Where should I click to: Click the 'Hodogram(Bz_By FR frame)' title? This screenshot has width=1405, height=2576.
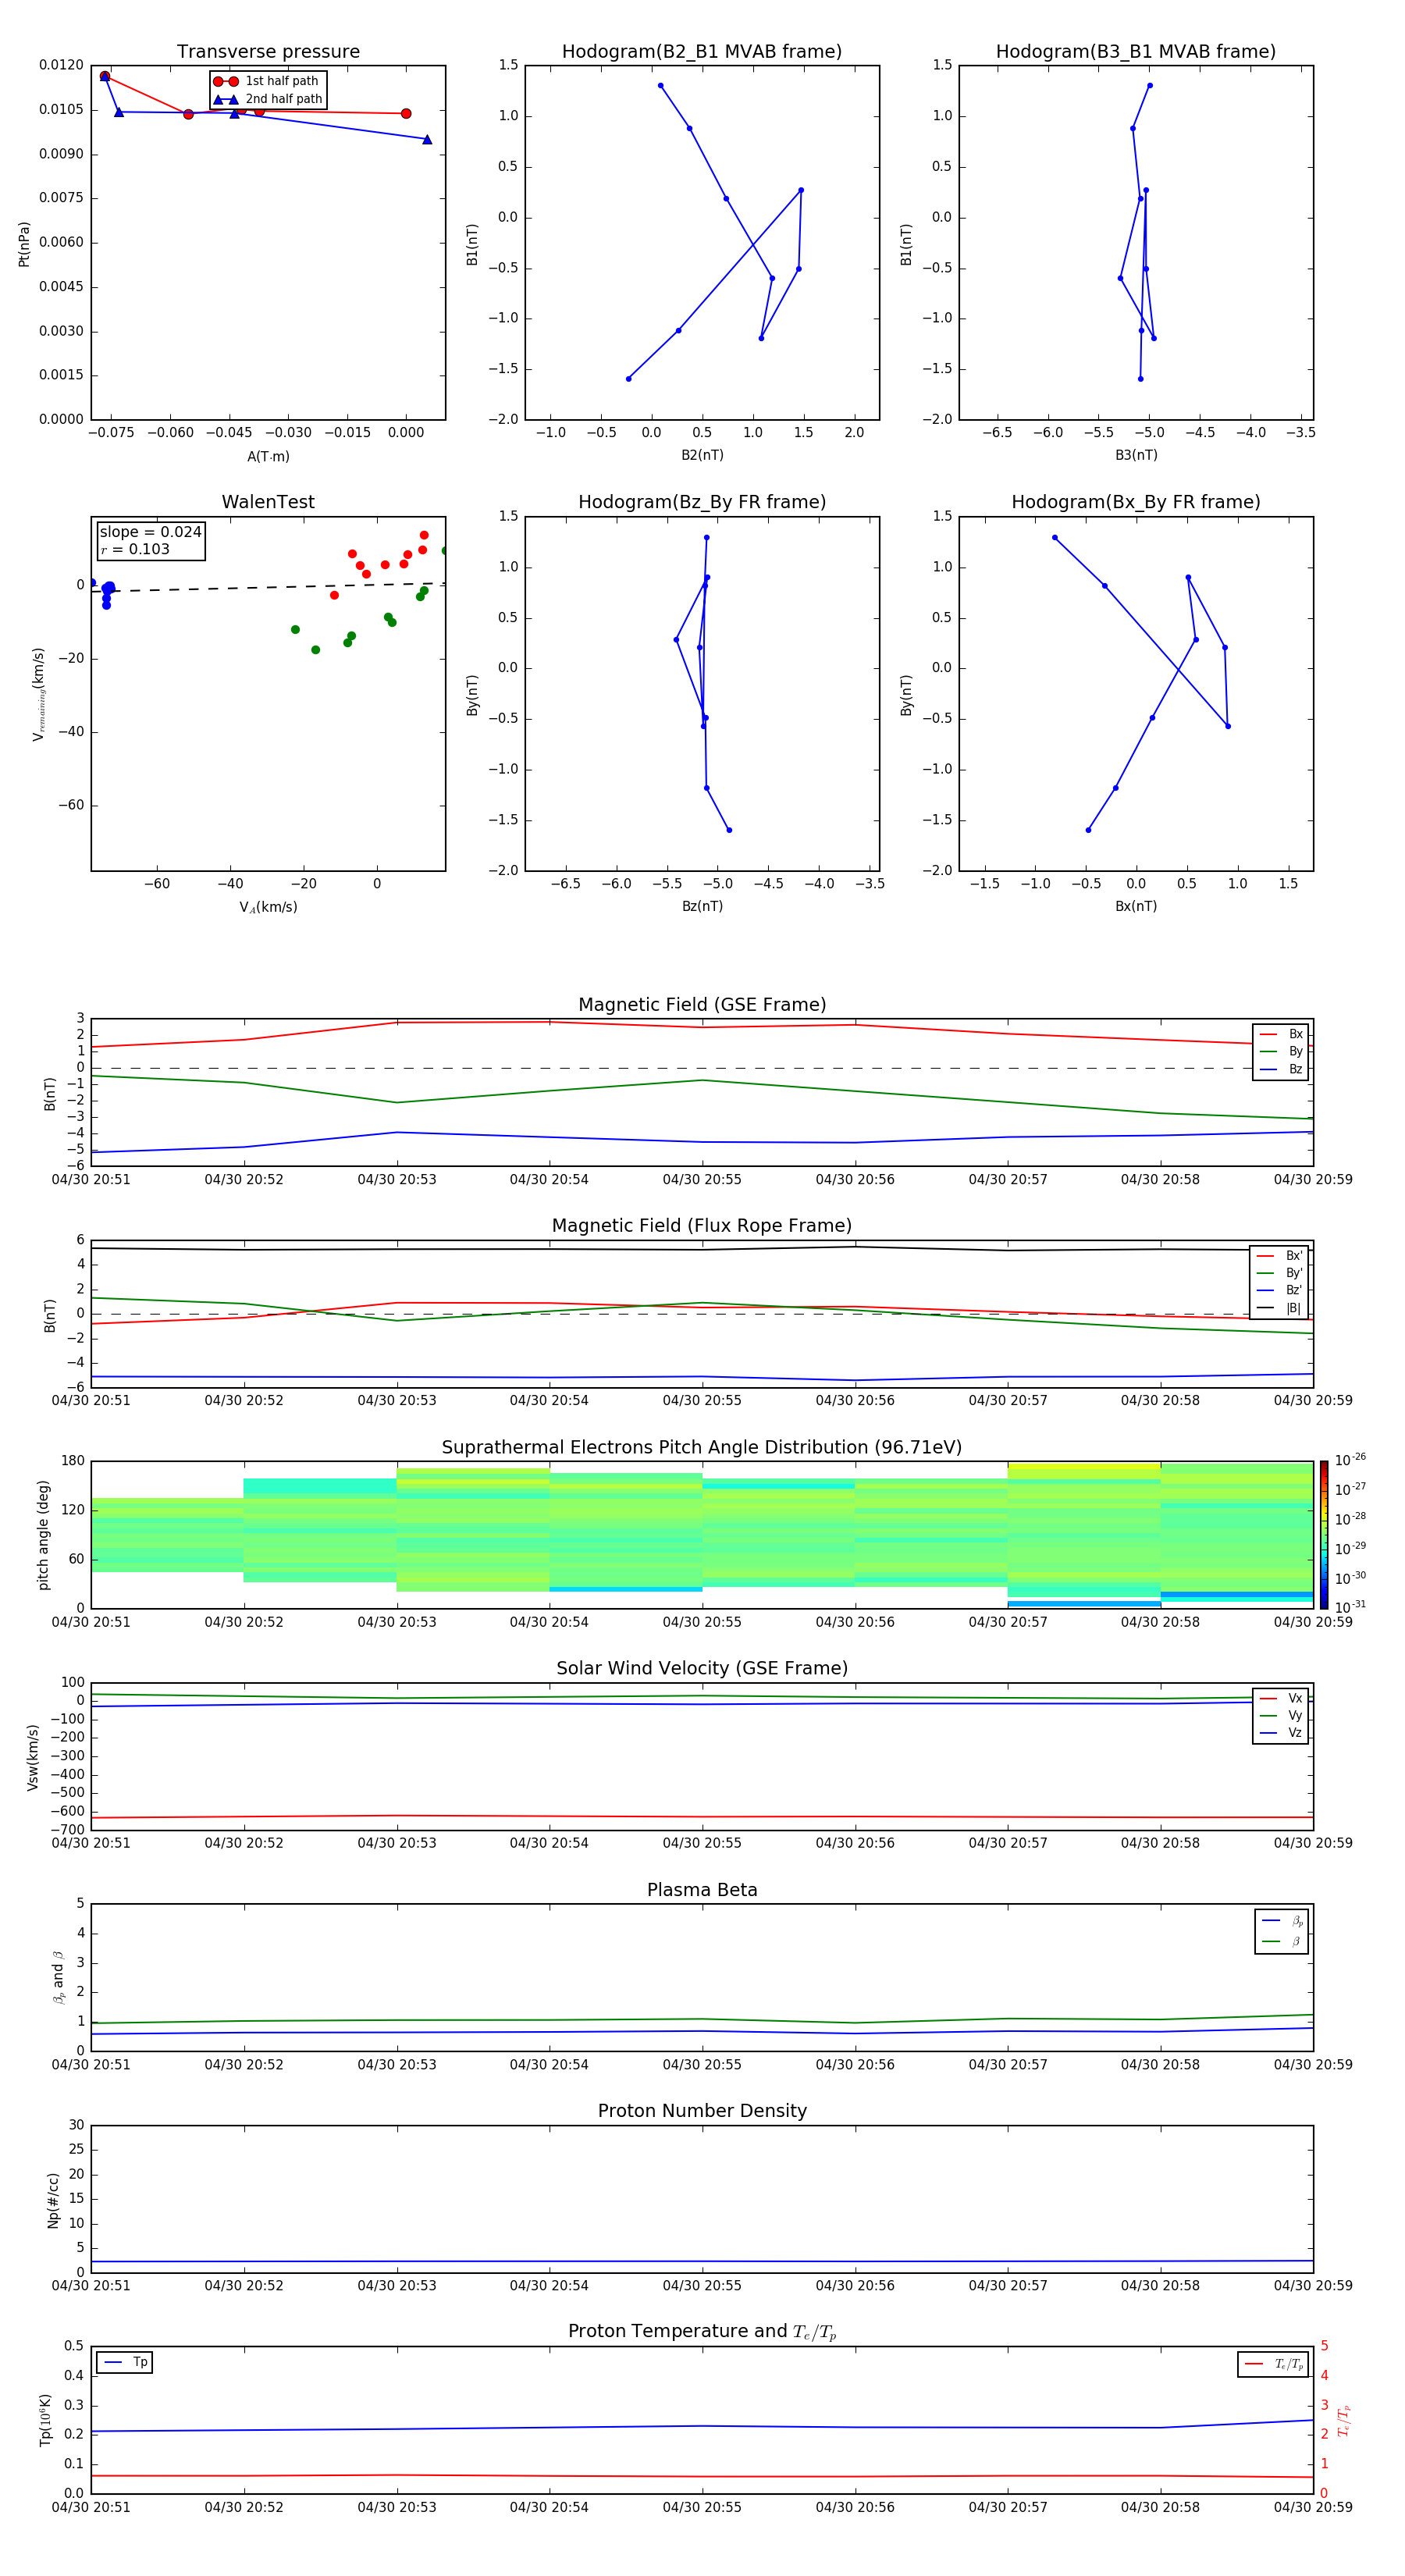click(702, 502)
